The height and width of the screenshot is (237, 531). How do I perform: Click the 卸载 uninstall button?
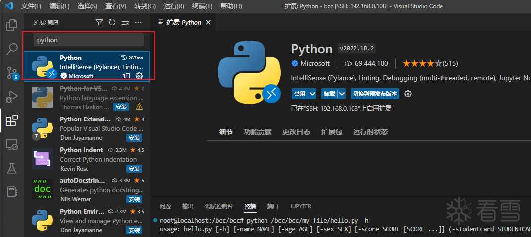329,94
